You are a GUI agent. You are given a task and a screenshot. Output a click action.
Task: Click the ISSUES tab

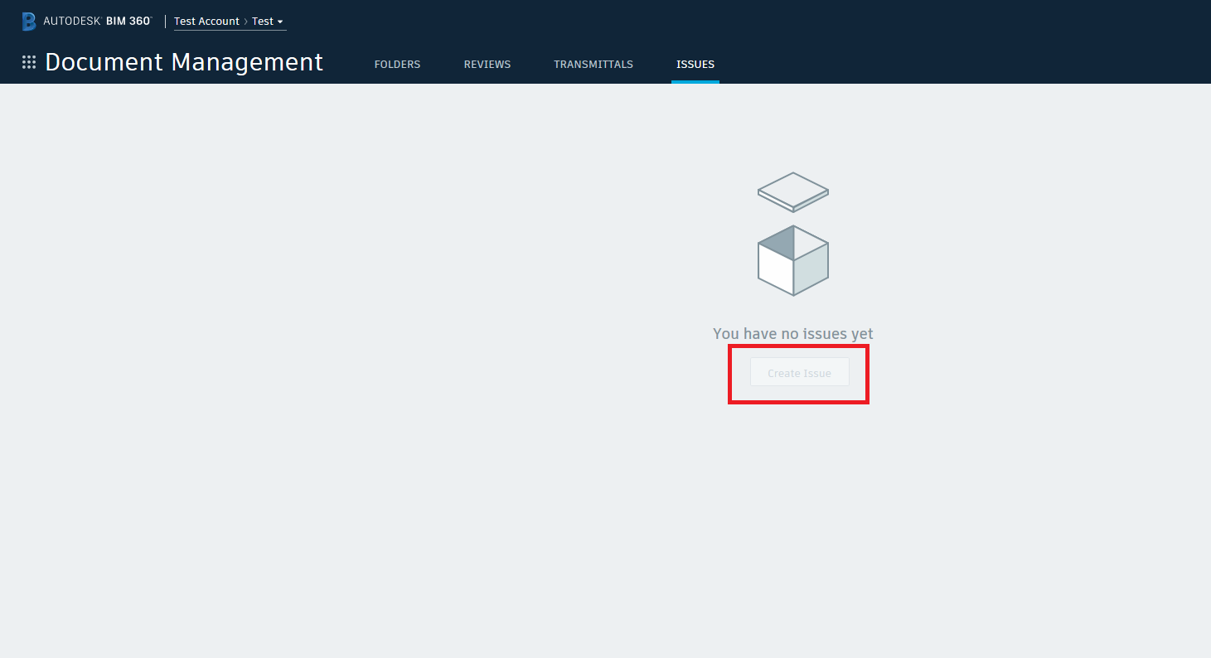point(695,64)
